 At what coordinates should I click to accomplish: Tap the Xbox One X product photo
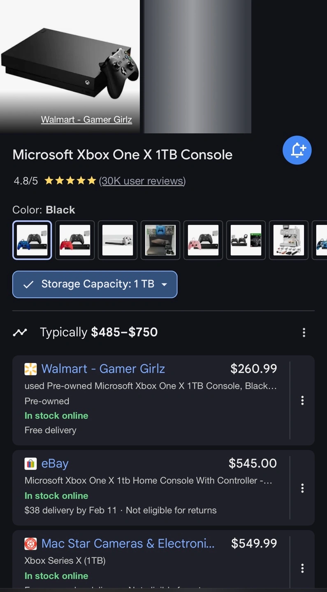70,62
